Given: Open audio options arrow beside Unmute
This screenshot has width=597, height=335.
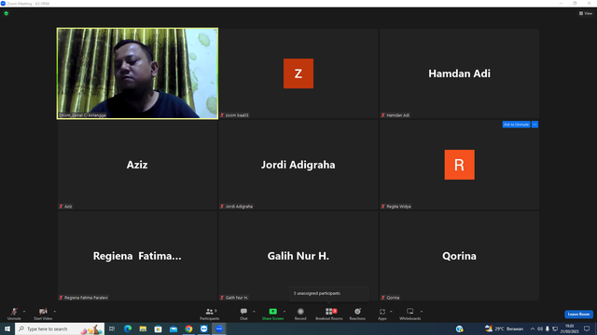Looking at the screenshot, I should (x=24, y=312).
